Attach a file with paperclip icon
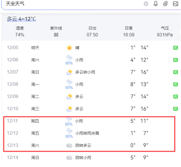The image size is (181, 167). pos(165,4)
